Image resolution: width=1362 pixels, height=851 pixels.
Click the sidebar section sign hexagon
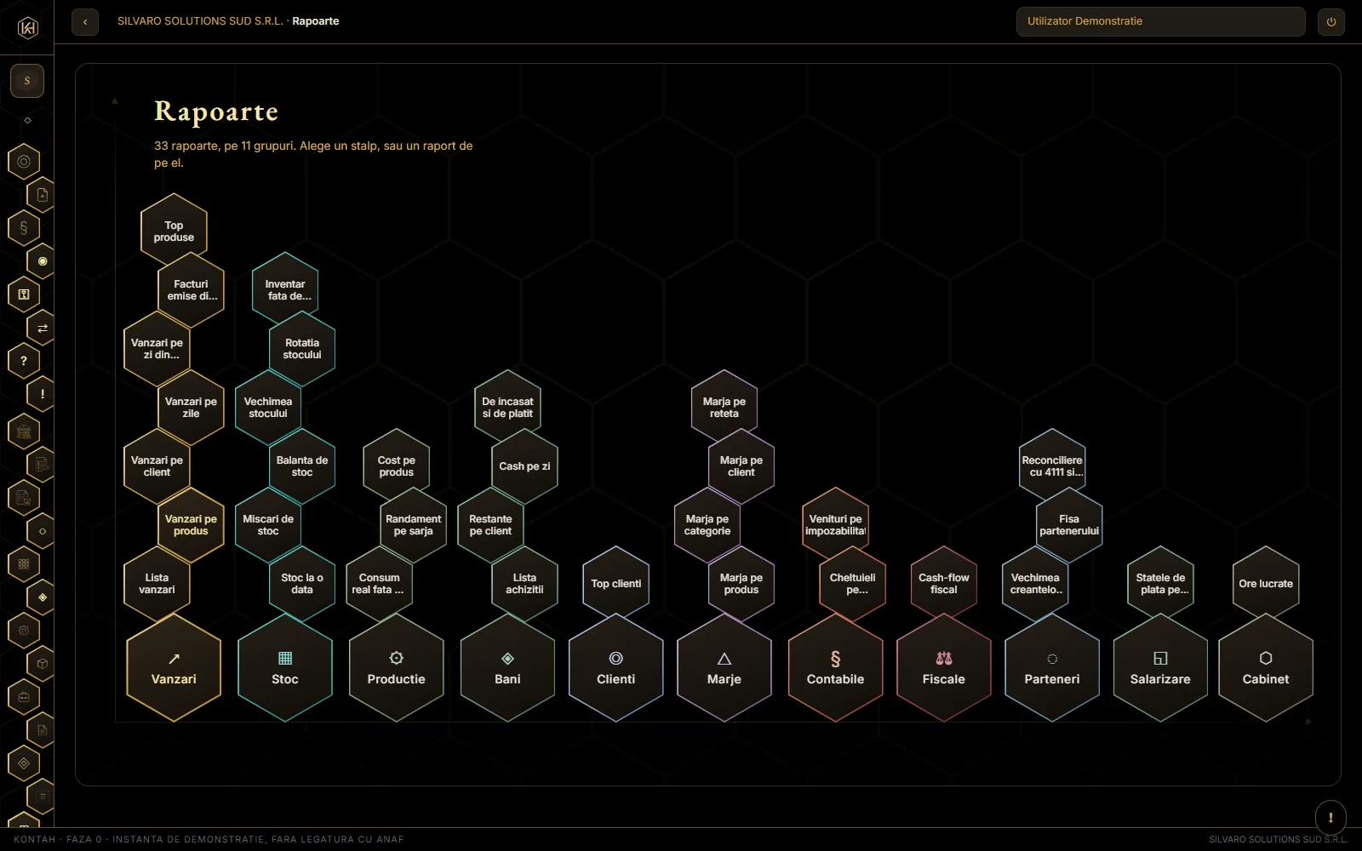tap(24, 228)
